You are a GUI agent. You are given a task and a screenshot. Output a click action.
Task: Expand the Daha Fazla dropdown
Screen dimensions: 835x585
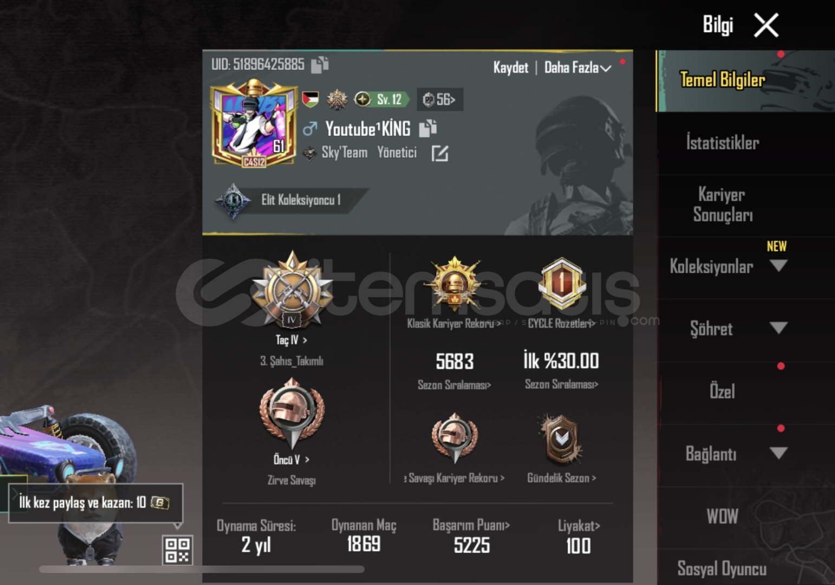[x=578, y=68]
